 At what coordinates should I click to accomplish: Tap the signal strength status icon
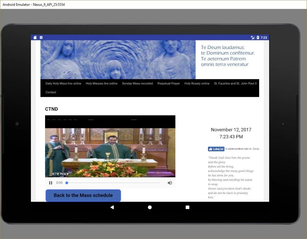click(x=253, y=37)
